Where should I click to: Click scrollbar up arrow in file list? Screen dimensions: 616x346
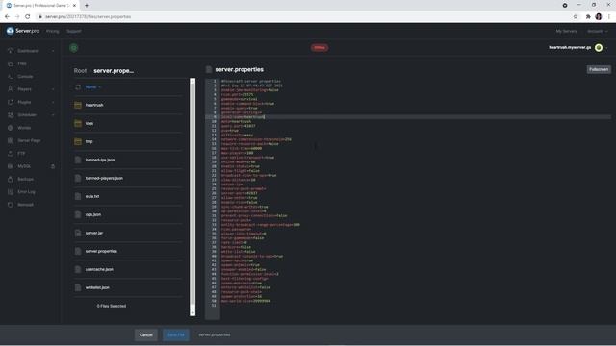(x=192, y=81)
